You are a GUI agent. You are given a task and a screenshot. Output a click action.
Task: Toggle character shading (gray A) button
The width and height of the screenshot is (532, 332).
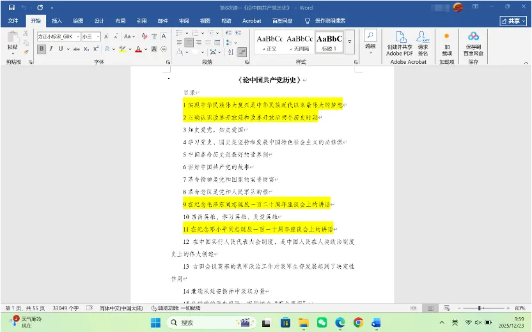pyautogui.click(x=154, y=49)
